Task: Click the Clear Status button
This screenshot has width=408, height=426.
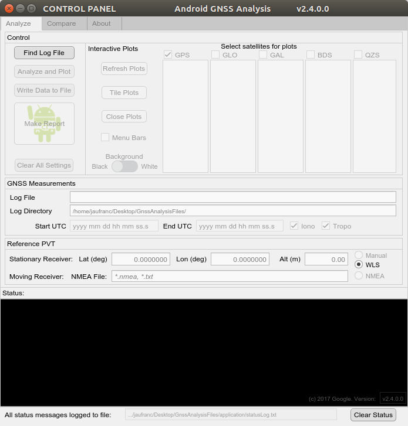Action: tap(373, 415)
